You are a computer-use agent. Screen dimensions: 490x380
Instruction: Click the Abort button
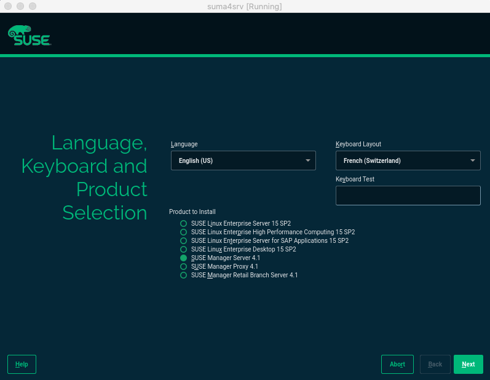[x=397, y=364]
